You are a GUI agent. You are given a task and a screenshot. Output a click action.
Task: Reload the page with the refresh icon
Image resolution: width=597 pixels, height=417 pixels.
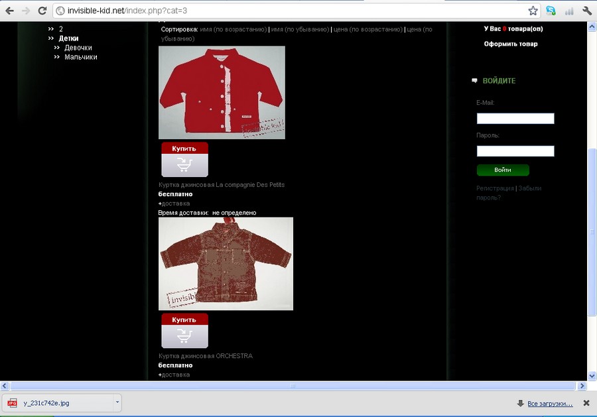tap(42, 11)
